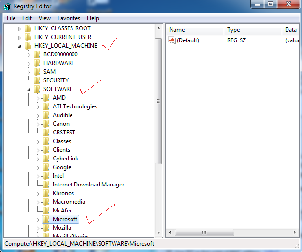Click the Microsoft folder icon
The width and height of the screenshot is (302, 252).
tap(46, 219)
